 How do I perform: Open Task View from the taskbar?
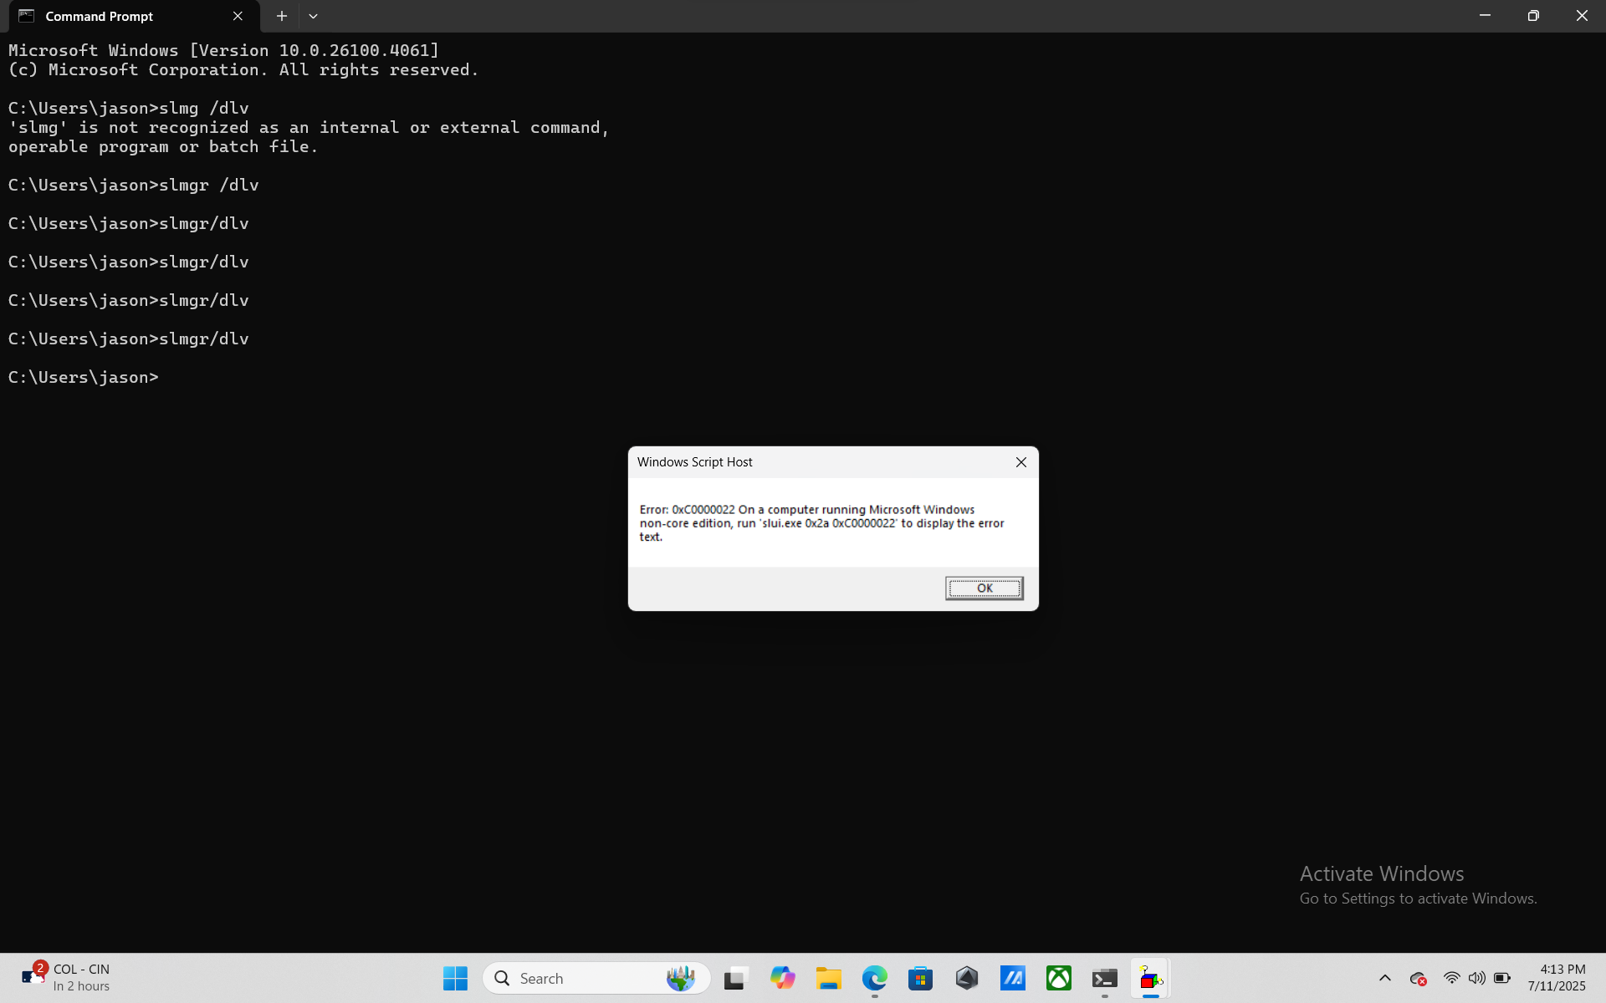point(735,978)
